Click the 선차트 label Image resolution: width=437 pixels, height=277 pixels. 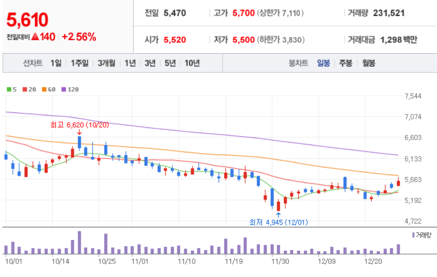coord(33,63)
